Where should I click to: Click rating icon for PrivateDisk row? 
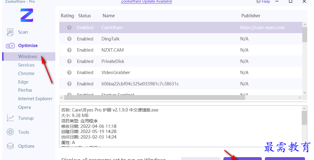69,61
